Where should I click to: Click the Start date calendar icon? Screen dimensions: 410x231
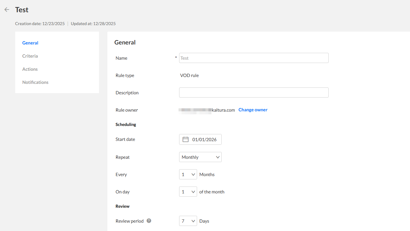pyautogui.click(x=185, y=139)
